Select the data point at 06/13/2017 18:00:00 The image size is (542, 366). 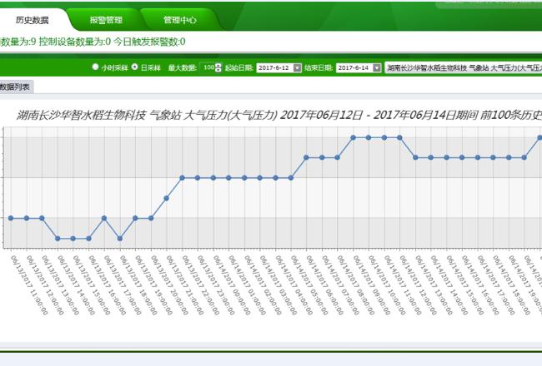click(120, 238)
